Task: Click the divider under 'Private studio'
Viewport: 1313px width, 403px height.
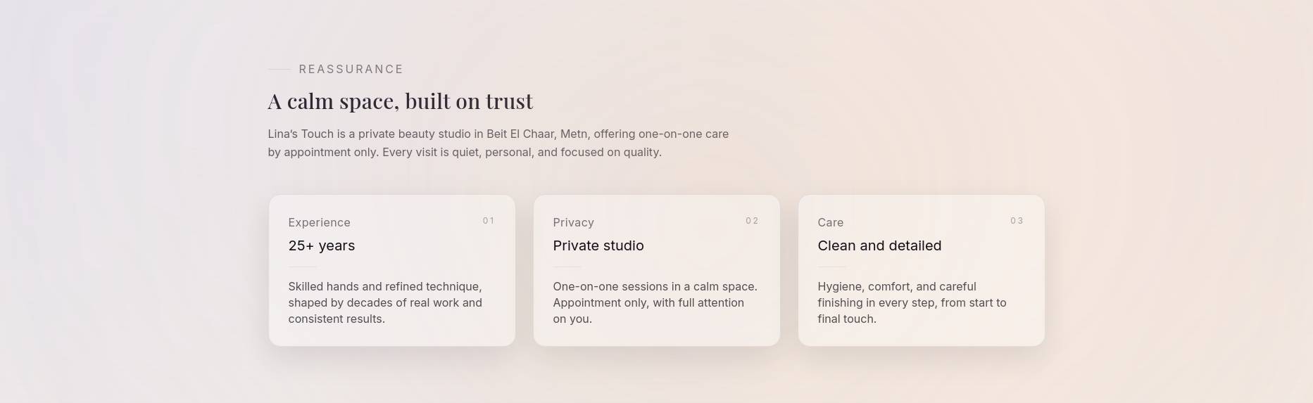Action: coord(567,267)
